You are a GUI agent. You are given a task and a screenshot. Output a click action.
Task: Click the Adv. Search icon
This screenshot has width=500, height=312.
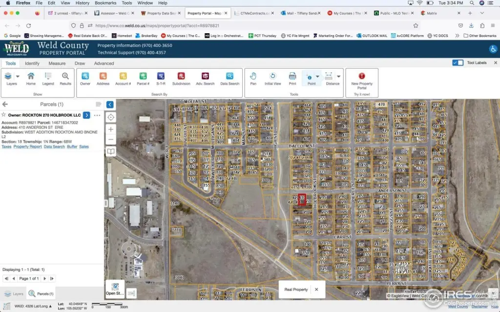pos(205,78)
